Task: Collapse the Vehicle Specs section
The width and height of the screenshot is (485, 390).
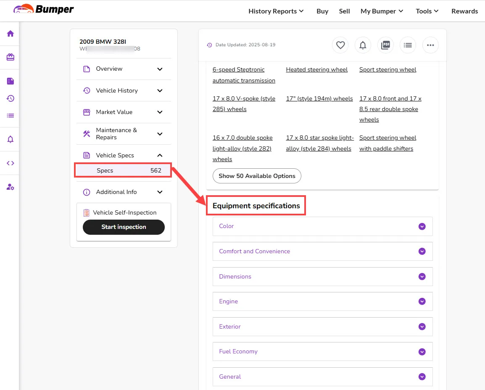Action: tap(159, 155)
